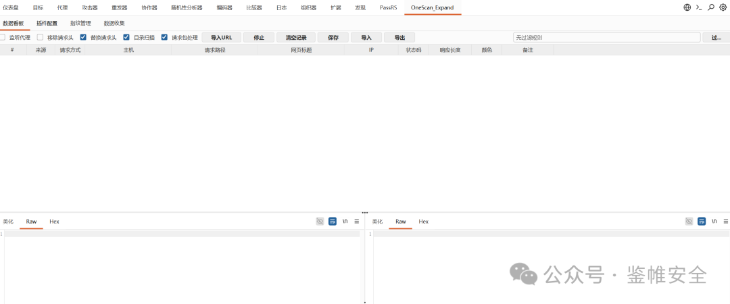Sort by the 网页标题 column header
The image size is (730, 304).
pos(301,50)
